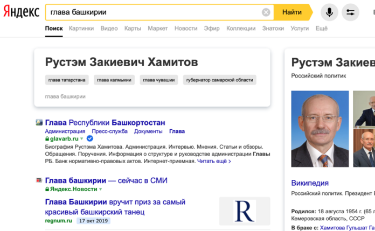Switch to the Картинки tab
This screenshot has width=375, height=231.
click(81, 29)
